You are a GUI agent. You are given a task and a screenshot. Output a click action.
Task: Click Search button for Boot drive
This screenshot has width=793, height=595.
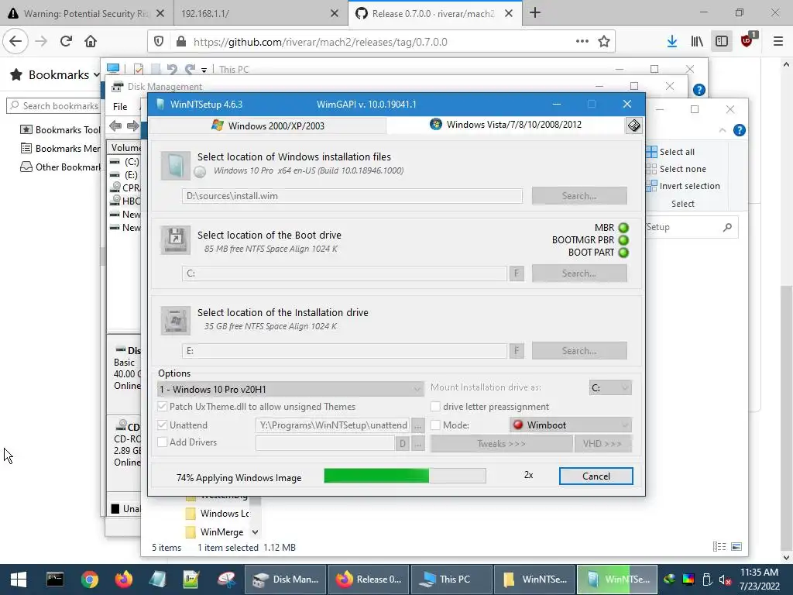[579, 273]
